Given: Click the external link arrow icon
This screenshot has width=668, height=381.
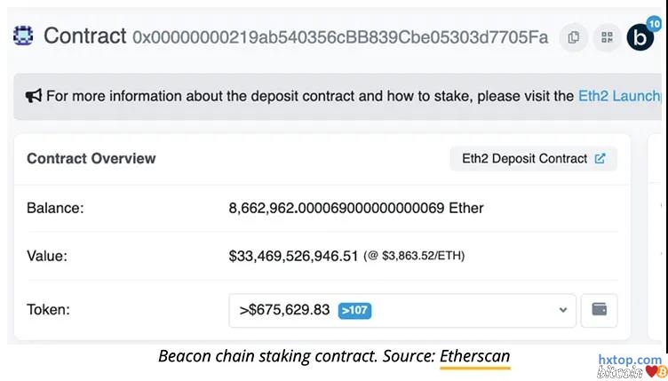Looking at the screenshot, I should [x=600, y=159].
